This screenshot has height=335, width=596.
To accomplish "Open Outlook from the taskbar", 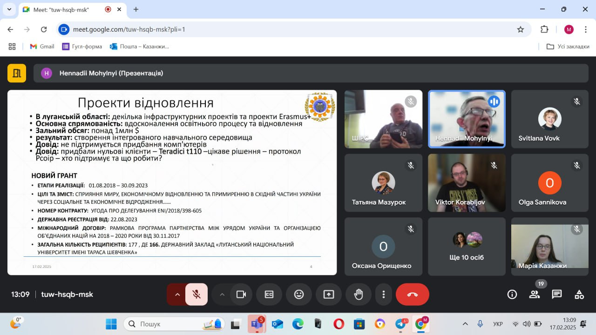I will tap(278, 324).
